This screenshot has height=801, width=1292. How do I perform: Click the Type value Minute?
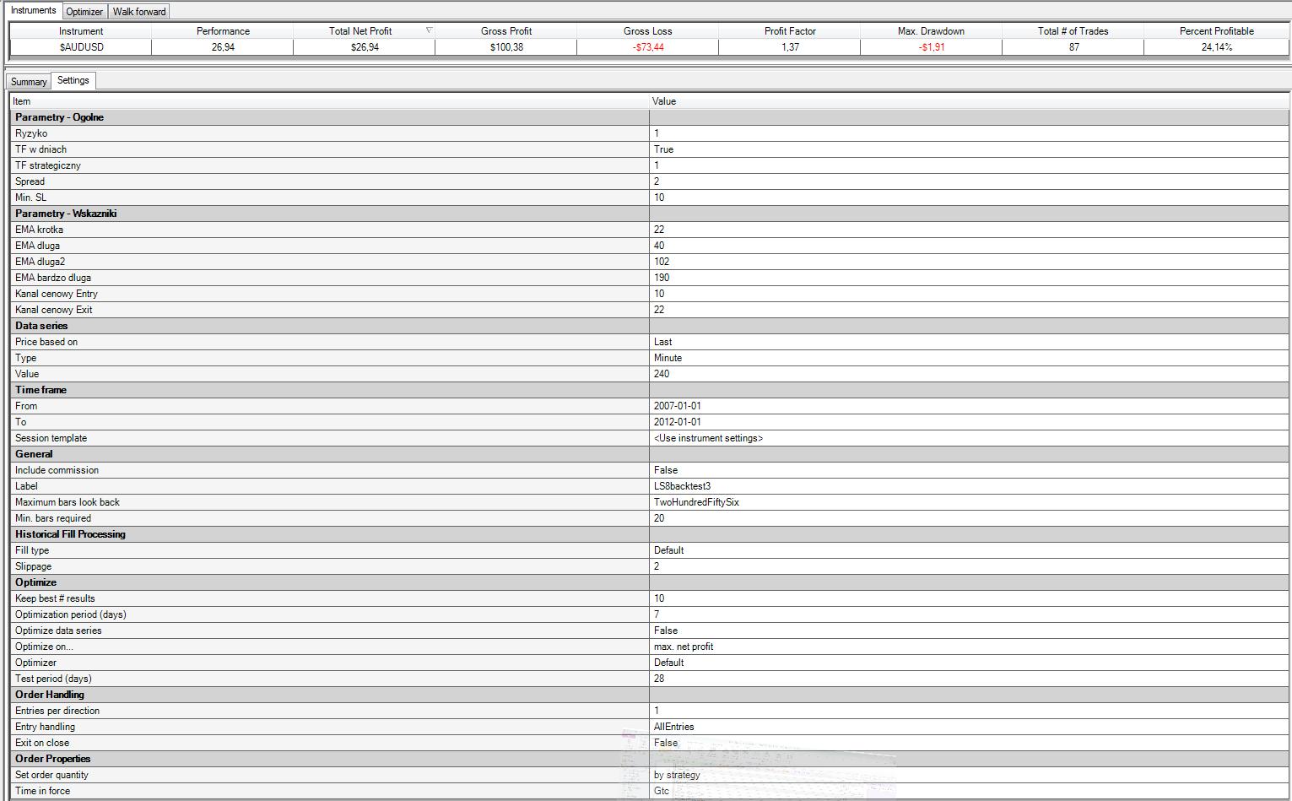[x=668, y=358]
